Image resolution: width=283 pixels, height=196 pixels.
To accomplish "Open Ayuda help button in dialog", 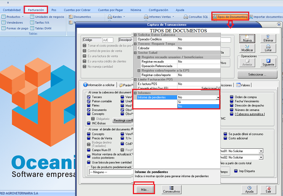I will (249, 189).
